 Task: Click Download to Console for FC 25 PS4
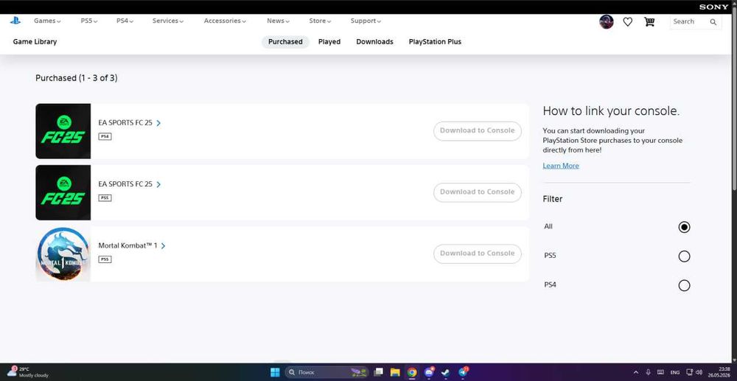(x=477, y=130)
